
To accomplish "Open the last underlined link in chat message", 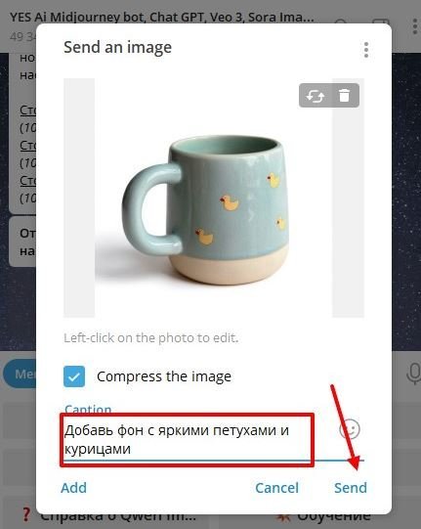I will point(28,181).
